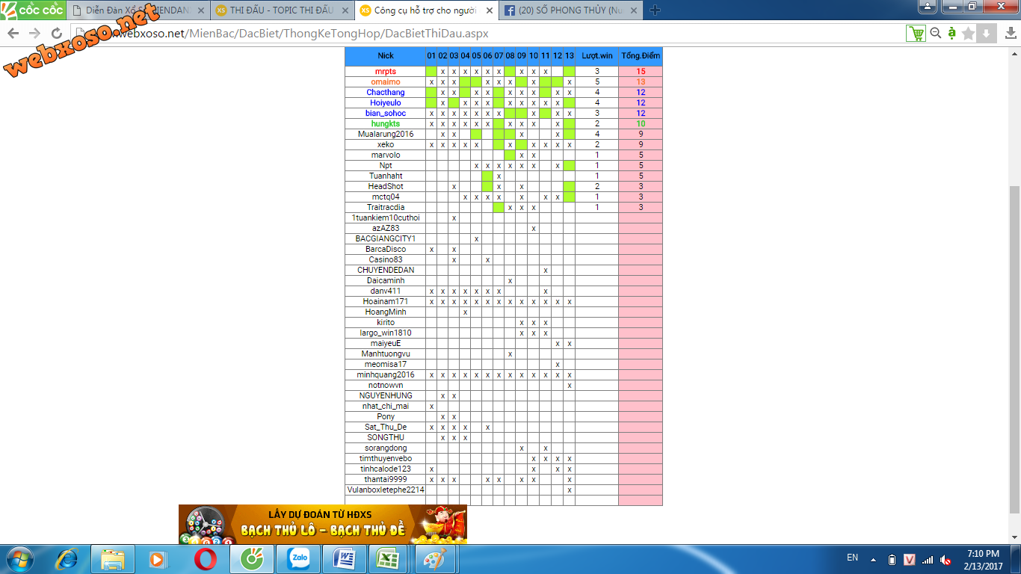Launch Opera from the taskbar

pos(206,558)
